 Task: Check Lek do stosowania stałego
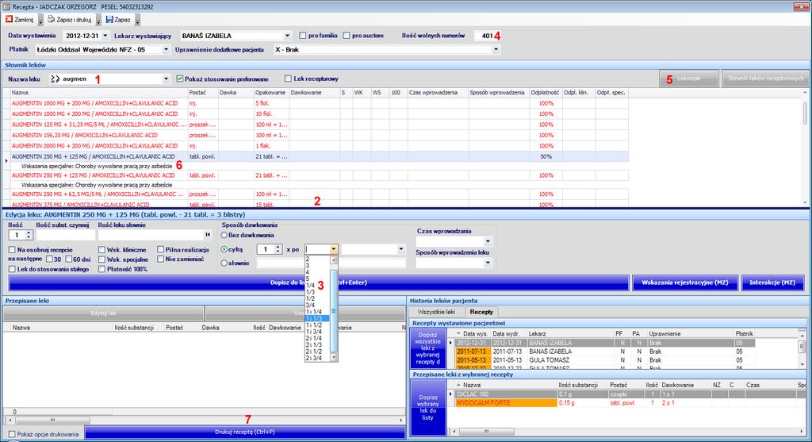tap(12, 269)
